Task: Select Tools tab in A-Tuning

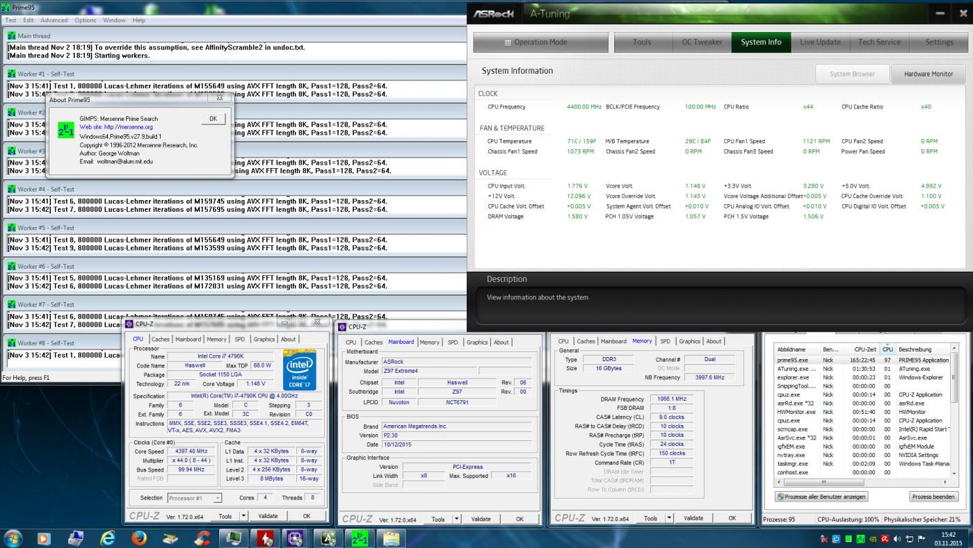Action: point(643,42)
